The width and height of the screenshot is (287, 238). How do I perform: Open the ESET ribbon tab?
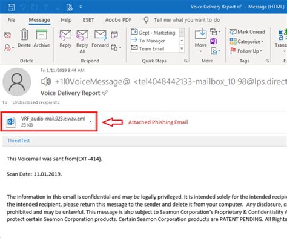click(88, 20)
